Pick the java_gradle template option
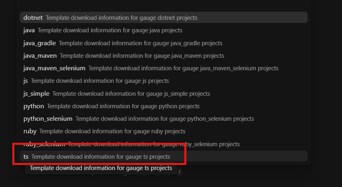Viewport: 342px width, 187px height. coord(164,43)
